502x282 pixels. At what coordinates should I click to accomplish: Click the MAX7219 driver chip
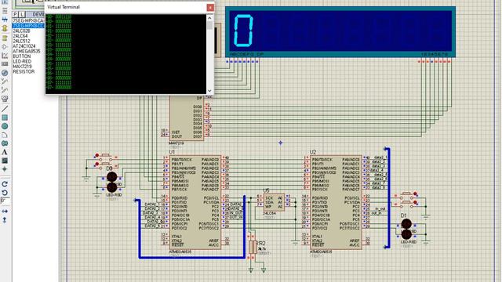click(x=187, y=117)
